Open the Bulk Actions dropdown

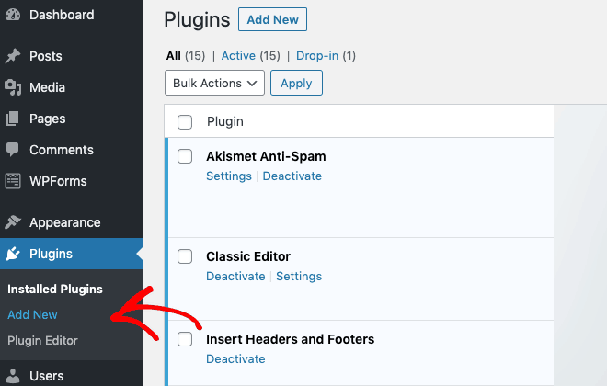point(214,83)
